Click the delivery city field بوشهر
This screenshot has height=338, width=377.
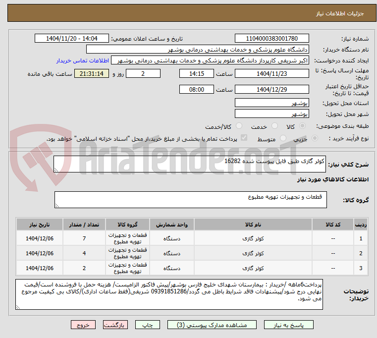click(x=271, y=113)
